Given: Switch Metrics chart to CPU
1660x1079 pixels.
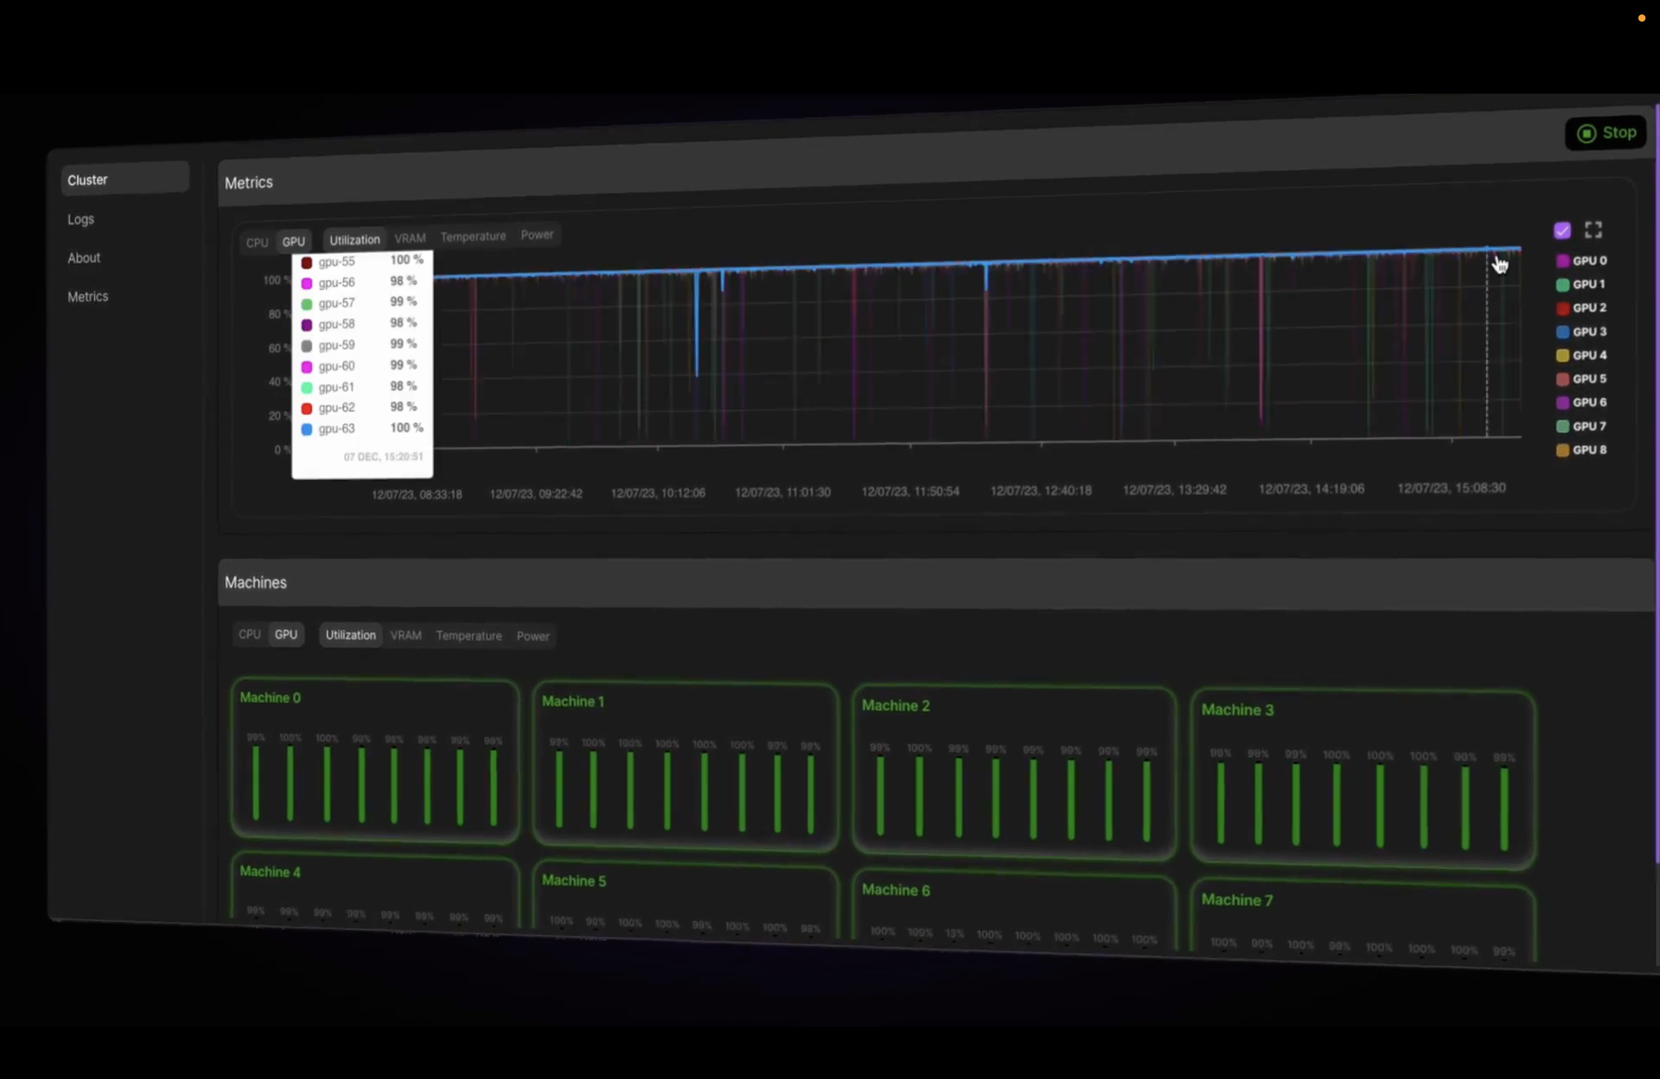Looking at the screenshot, I should tap(257, 243).
